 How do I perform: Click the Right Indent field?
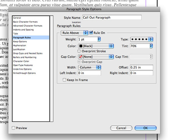[x=141, y=73]
